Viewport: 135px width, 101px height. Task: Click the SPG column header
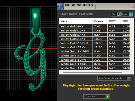click(125, 21)
